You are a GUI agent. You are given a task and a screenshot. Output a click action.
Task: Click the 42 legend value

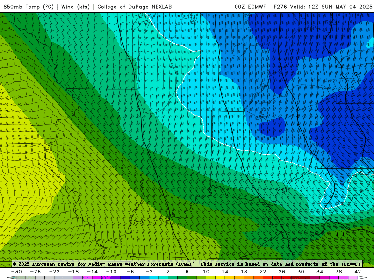pos(358,272)
